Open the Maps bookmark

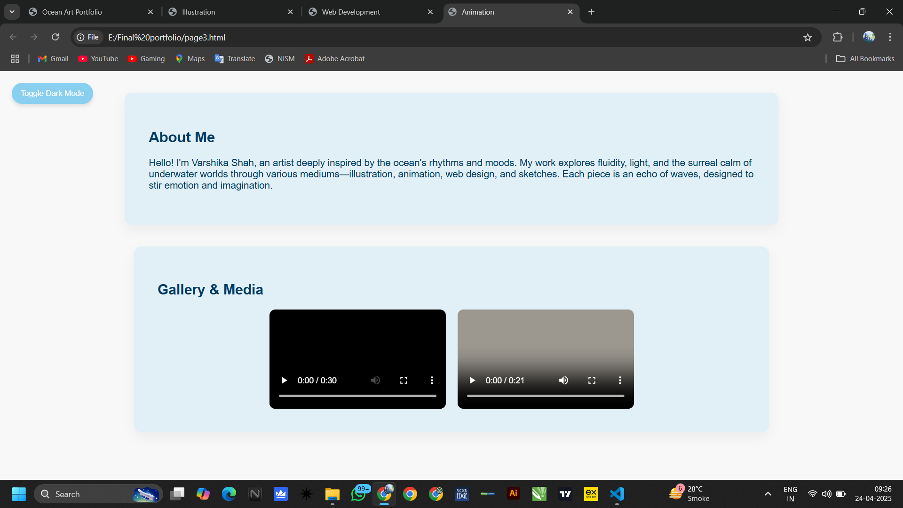click(190, 59)
